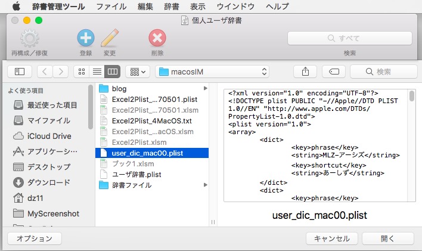Viewport: 422px width, 251px height.
Task: Select マイファイル in sidebar
Action: coord(42,120)
